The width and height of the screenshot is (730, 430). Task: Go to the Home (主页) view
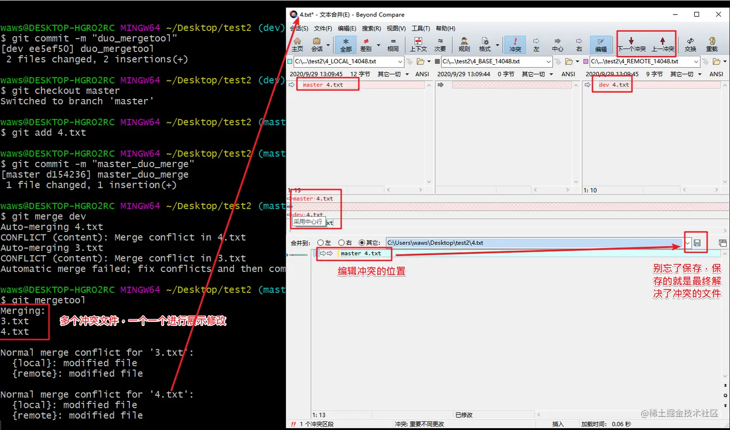point(297,44)
